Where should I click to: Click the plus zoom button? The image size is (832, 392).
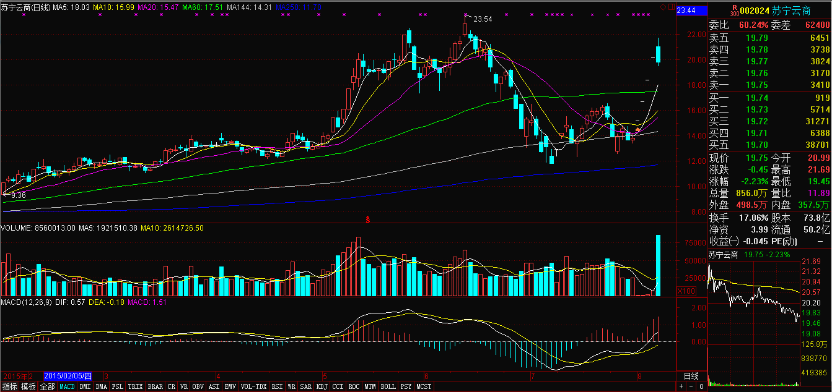[681, 386]
